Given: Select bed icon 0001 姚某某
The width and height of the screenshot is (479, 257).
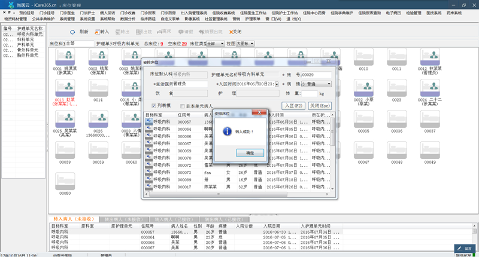Looking at the screenshot, I should point(65,57).
